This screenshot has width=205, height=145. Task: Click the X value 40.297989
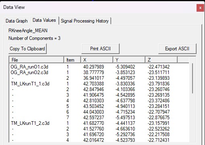click(93, 67)
